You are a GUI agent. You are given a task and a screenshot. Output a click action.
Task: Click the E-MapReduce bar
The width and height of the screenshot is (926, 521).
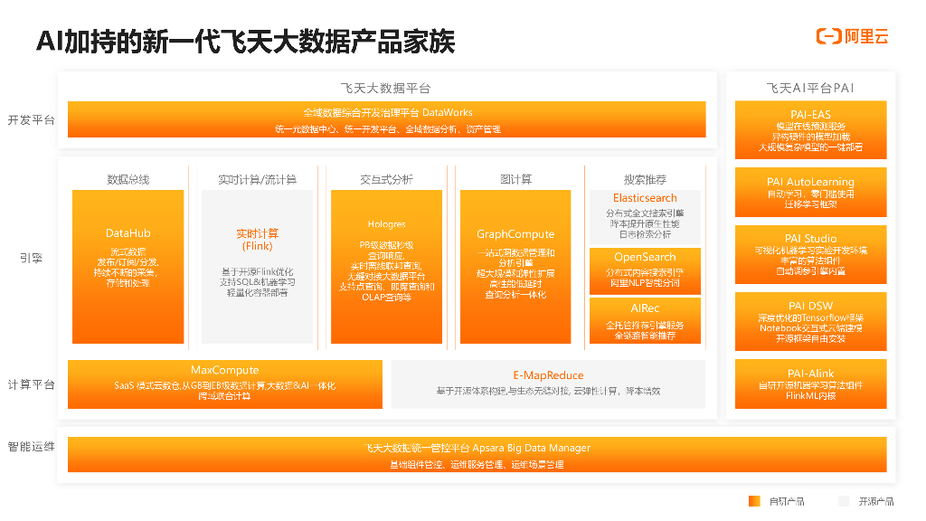548,384
